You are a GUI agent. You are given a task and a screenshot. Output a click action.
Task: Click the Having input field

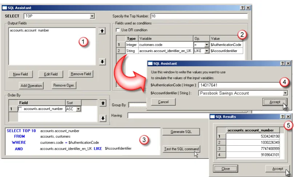(169, 115)
